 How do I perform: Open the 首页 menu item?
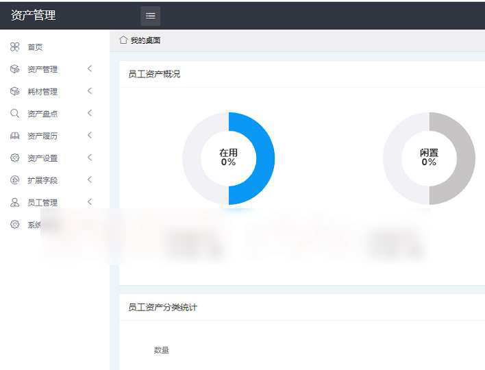point(35,47)
